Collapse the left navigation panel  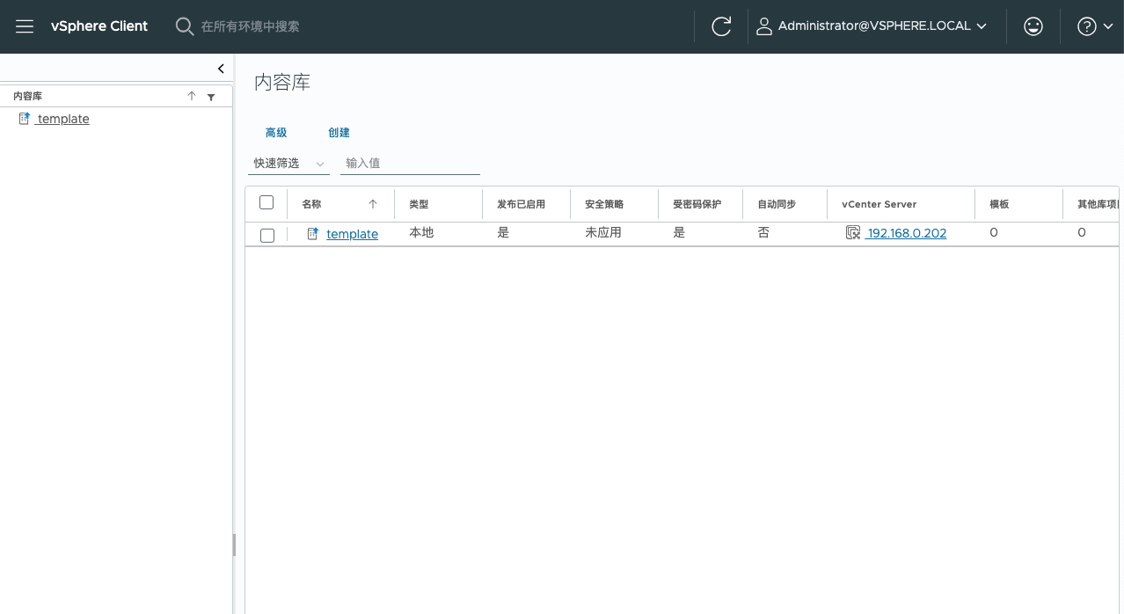(x=221, y=69)
